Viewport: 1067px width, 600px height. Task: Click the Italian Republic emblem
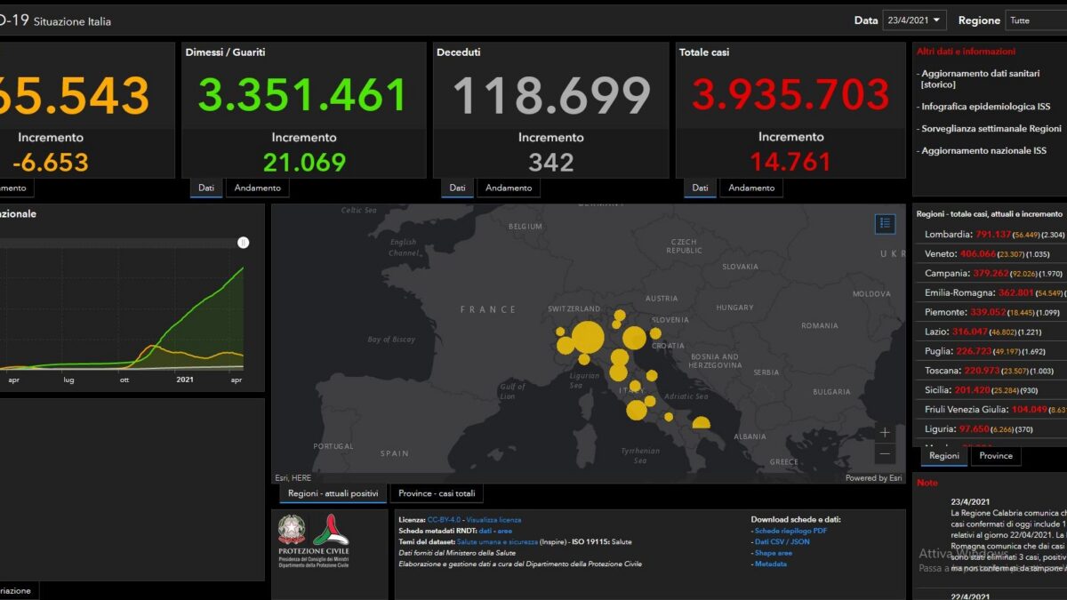[x=292, y=530]
